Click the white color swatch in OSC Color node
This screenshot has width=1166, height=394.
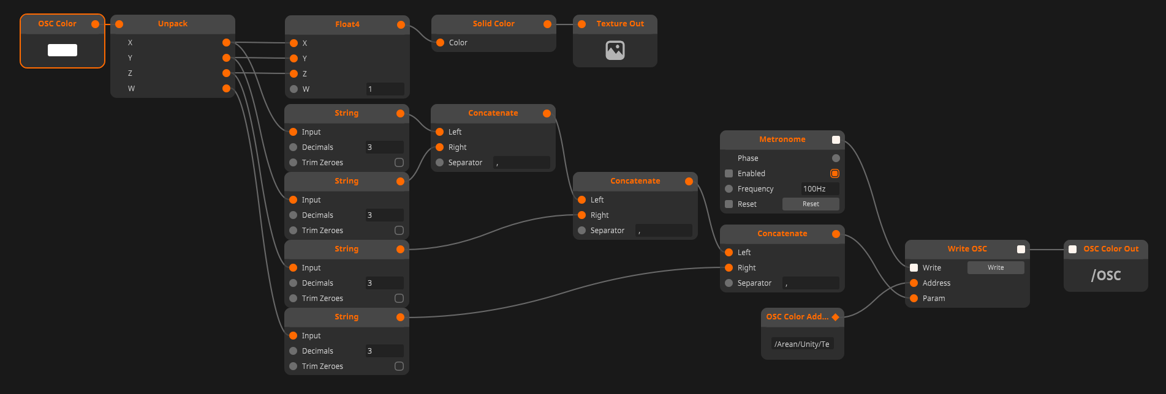[62, 50]
